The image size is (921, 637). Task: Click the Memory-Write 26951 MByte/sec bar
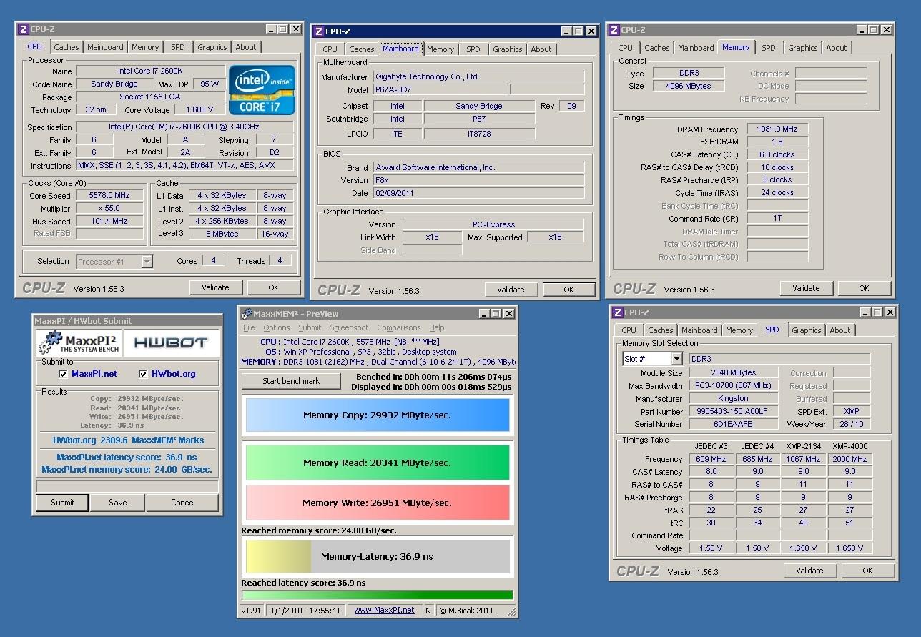(377, 503)
